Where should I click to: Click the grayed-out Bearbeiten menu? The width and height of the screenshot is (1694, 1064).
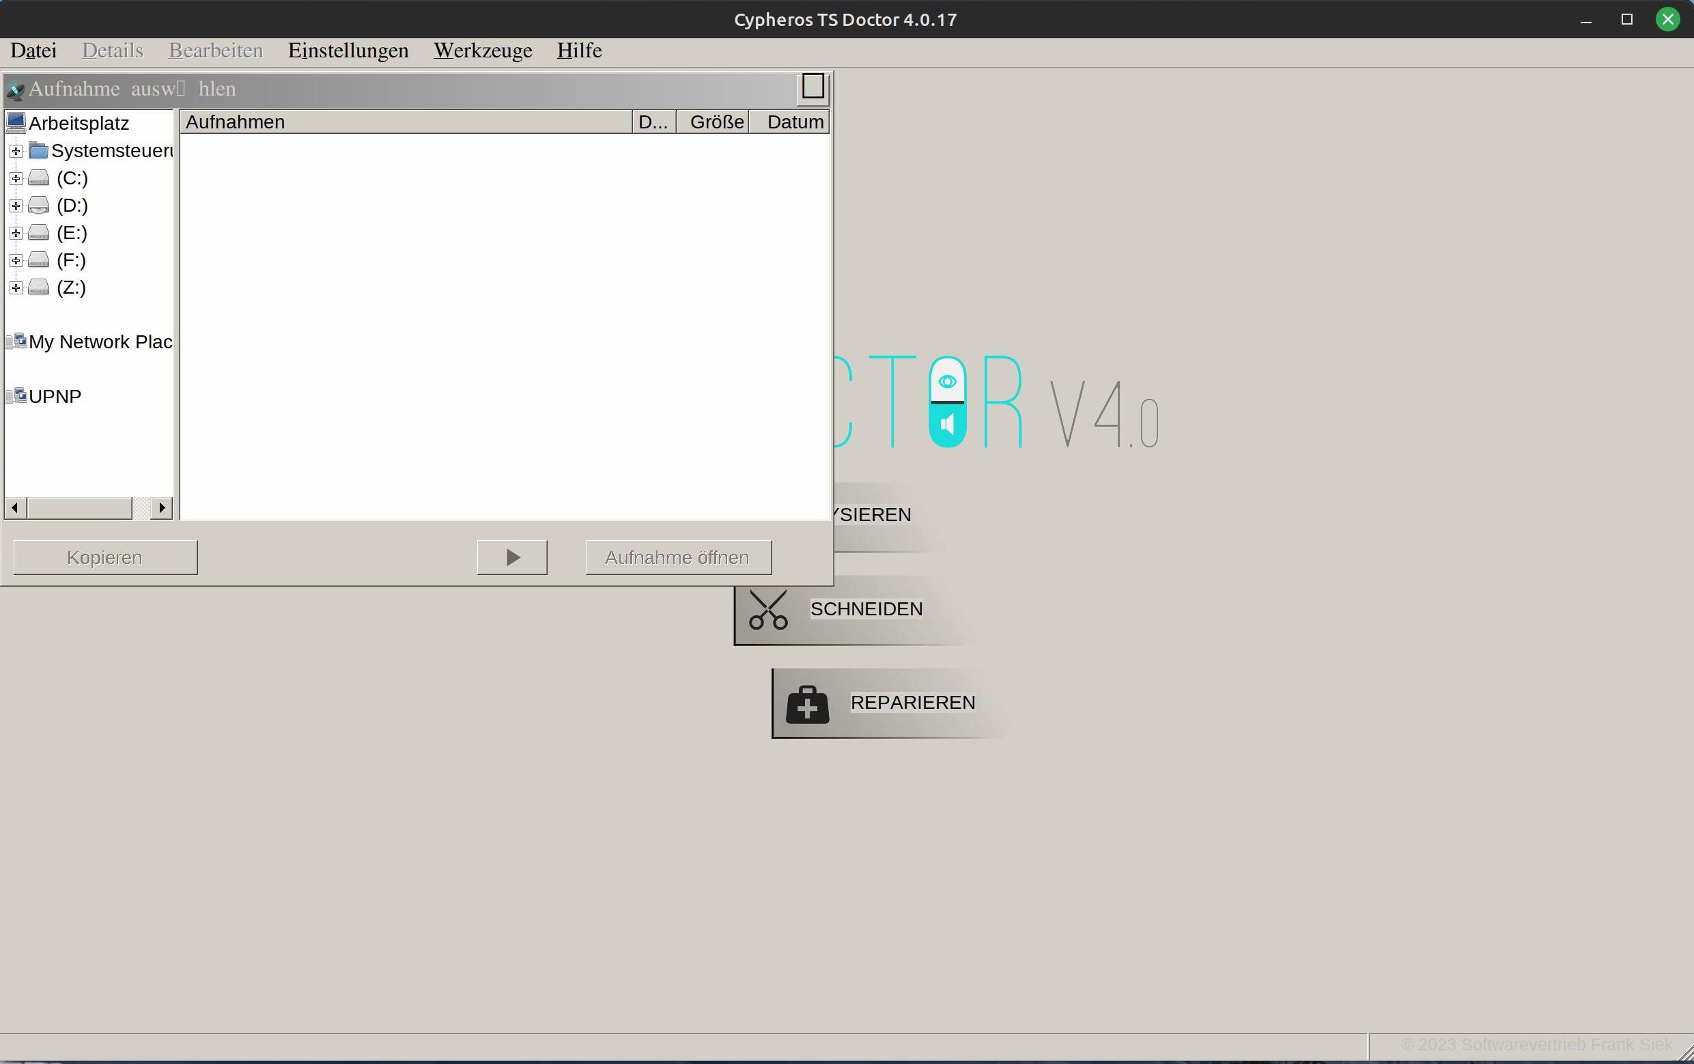click(216, 51)
